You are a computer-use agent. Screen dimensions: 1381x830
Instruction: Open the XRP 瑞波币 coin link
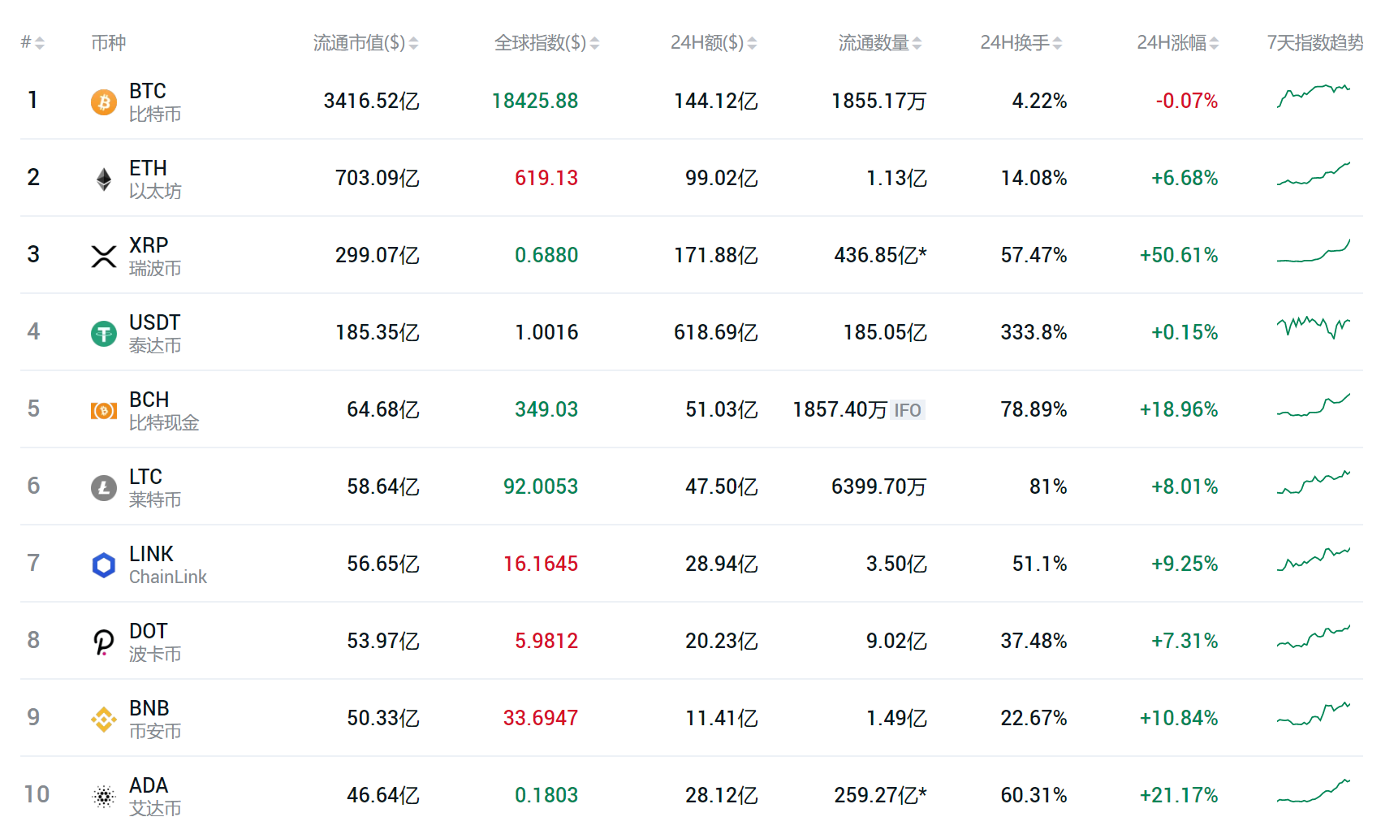pos(155,257)
